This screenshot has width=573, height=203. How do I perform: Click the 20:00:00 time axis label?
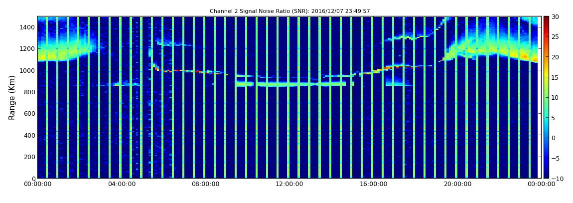tap(457, 184)
